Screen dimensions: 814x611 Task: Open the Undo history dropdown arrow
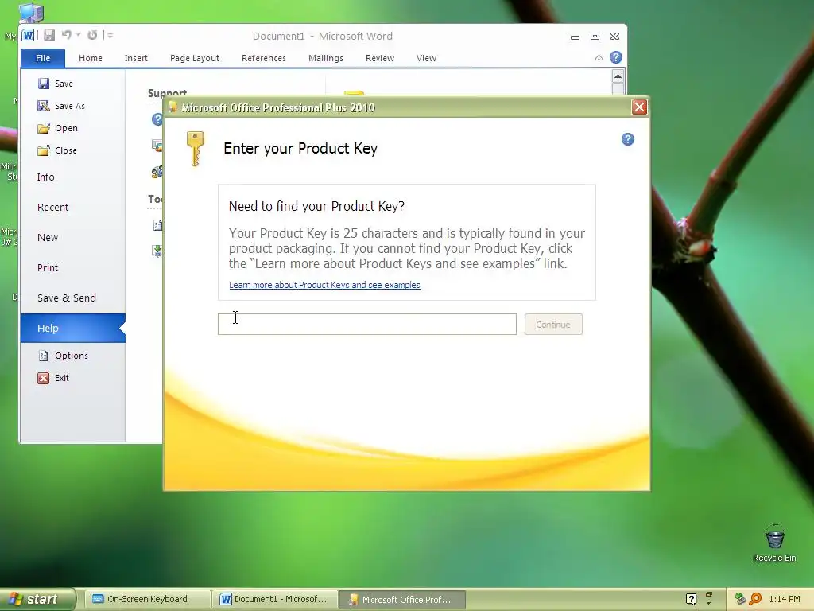point(79,35)
